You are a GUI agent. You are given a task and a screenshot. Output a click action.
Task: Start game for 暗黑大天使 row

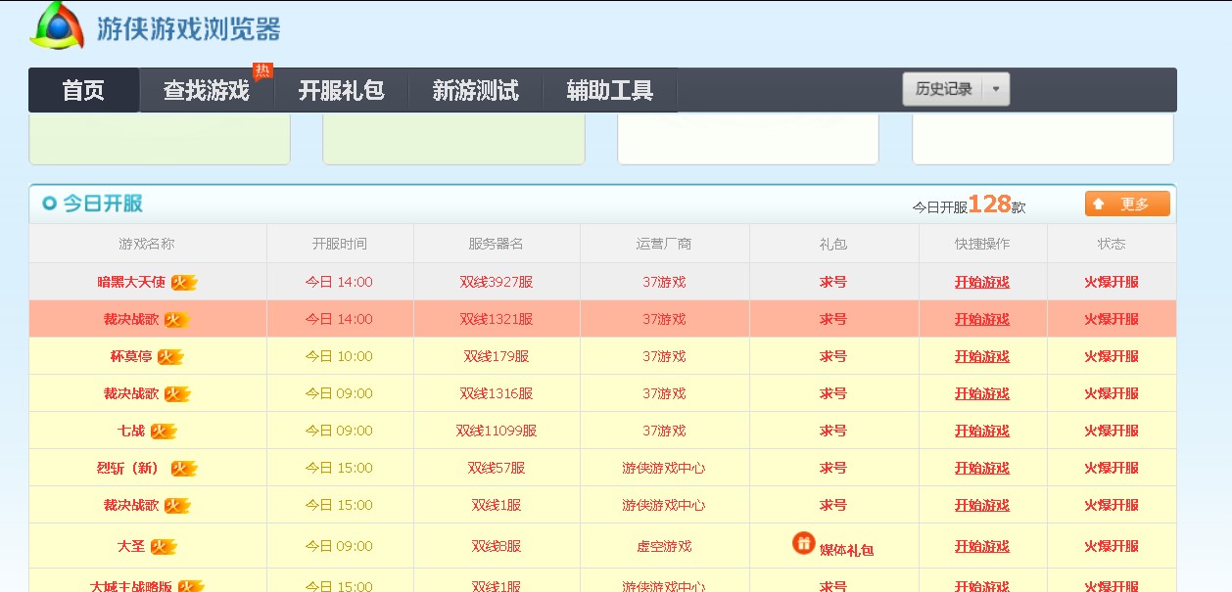click(981, 282)
